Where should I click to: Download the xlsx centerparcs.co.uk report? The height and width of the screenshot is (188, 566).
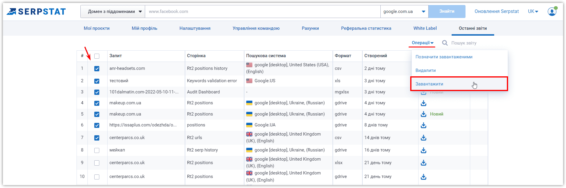(424, 163)
